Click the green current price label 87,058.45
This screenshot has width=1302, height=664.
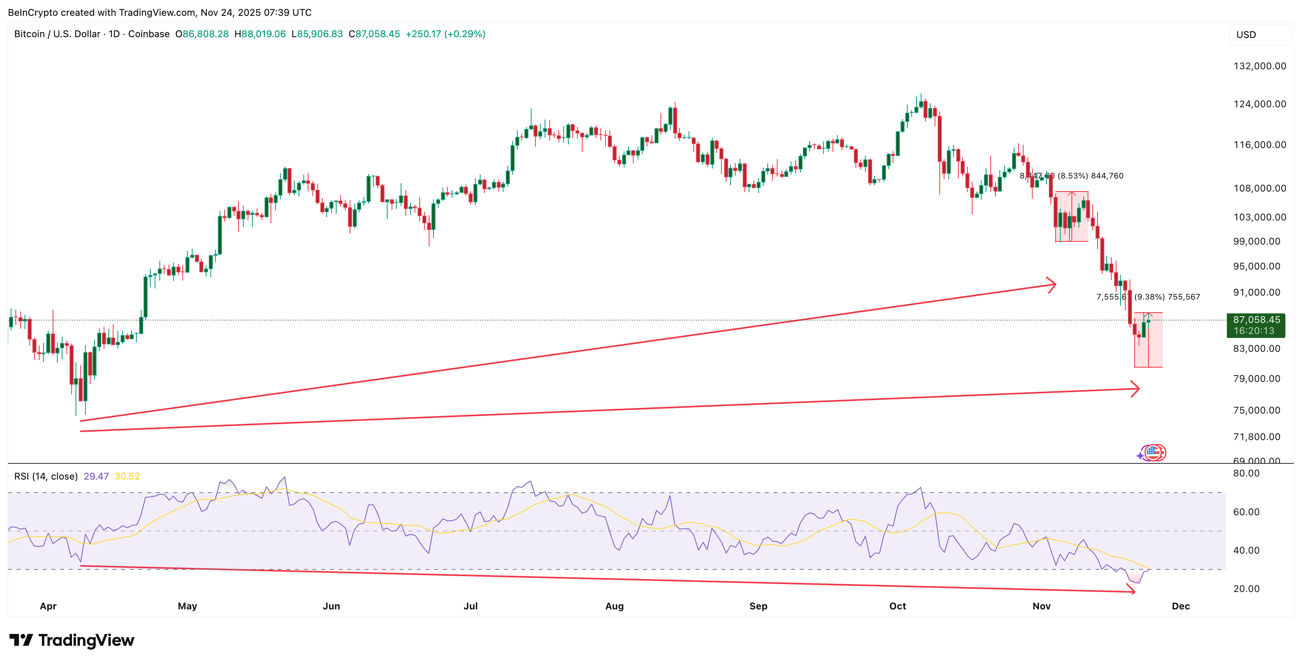tap(1256, 320)
